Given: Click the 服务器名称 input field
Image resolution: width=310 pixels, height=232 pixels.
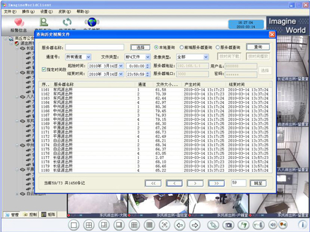Looking at the screenshot, I should (x=94, y=47).
